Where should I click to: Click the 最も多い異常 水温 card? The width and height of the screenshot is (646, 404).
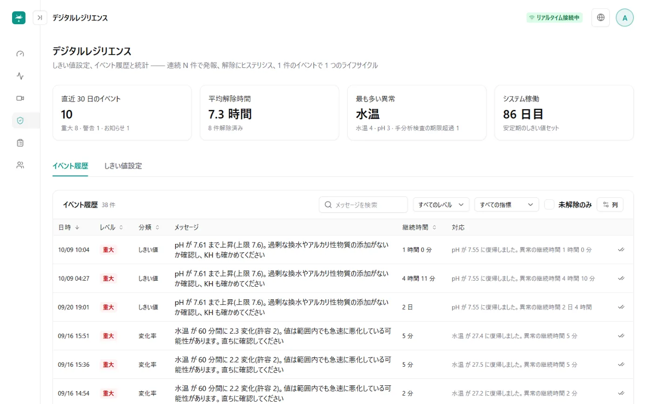tap(417, 113)
